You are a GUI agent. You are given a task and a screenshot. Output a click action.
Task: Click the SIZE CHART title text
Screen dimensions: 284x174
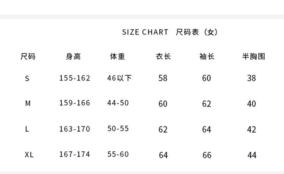tap(145, 32)
